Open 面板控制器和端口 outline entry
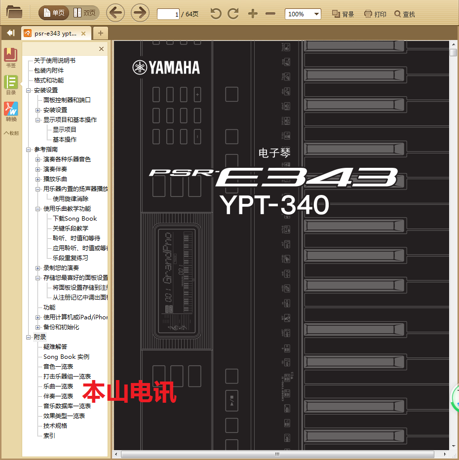This screenshot has width=459, height=460. click(67, 100)
